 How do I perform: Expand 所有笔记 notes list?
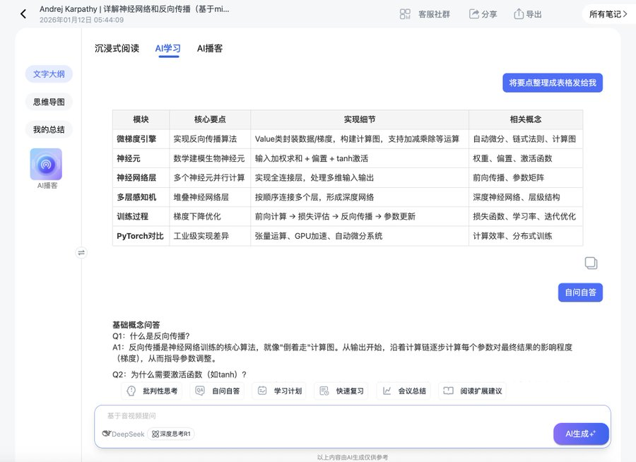(x=608, y=14)
